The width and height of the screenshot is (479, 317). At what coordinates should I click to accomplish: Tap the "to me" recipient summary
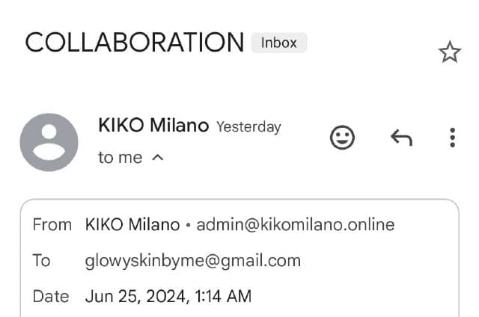[x=120, y=158]
